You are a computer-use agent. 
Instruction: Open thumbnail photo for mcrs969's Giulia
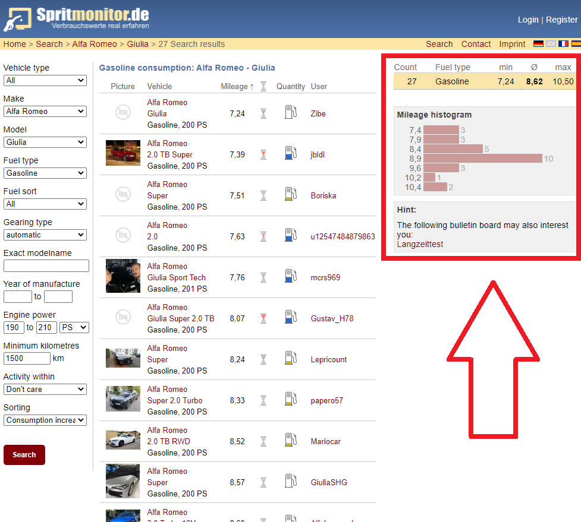pos(123,276)
